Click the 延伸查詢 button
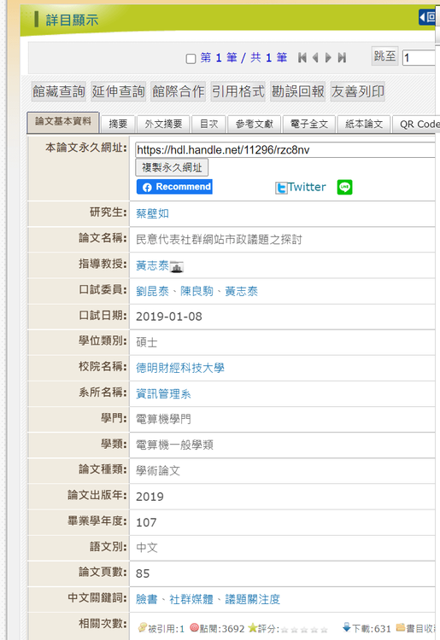The width and height of the screenshot is (440, 640). click(x=119, y=91)
